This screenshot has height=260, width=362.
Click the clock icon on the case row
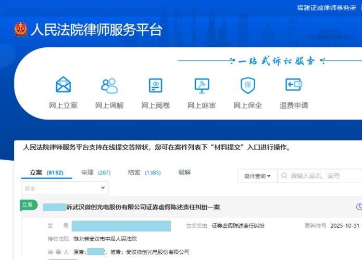[x=359, y=207]
